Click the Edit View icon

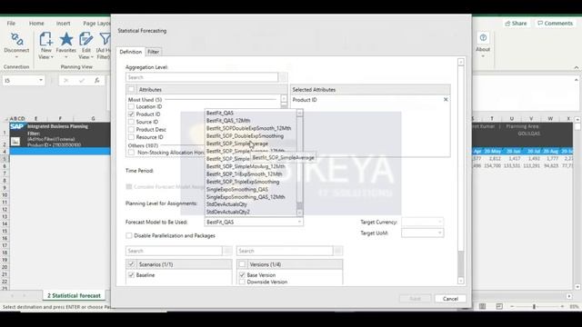(x=85, y=39)
